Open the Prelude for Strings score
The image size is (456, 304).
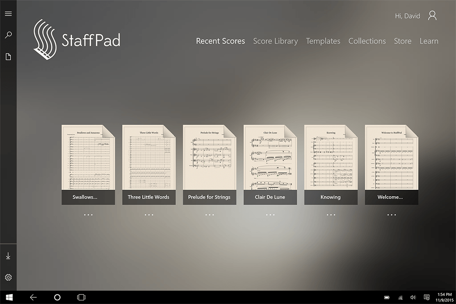point(209,162)
